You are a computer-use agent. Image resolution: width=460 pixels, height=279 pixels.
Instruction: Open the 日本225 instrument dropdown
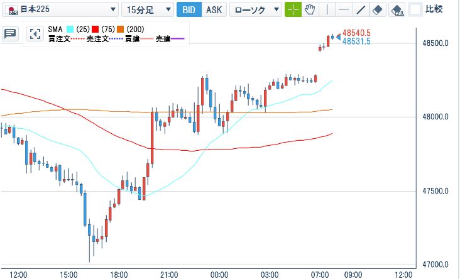[60, 9]
